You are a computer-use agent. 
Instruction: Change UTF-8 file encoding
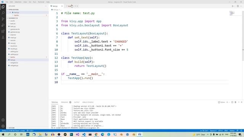(220, 131)
